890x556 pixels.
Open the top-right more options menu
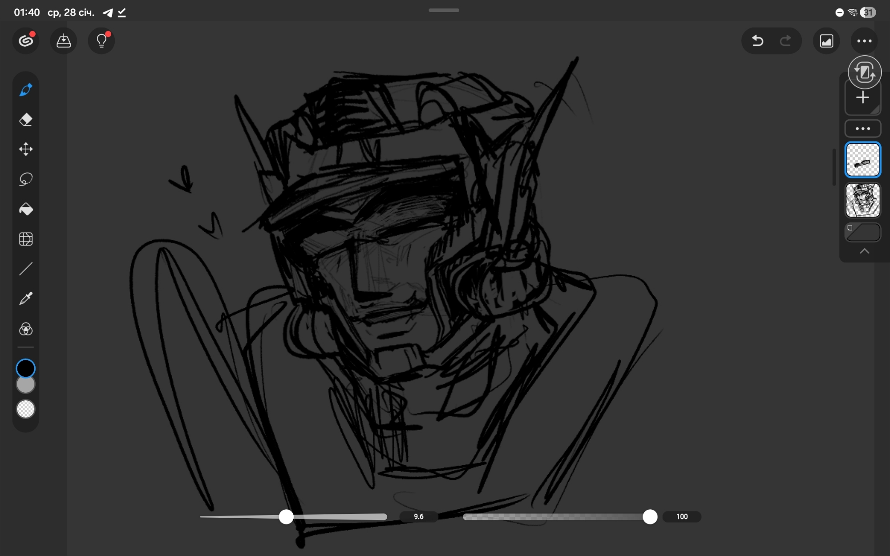864,41
